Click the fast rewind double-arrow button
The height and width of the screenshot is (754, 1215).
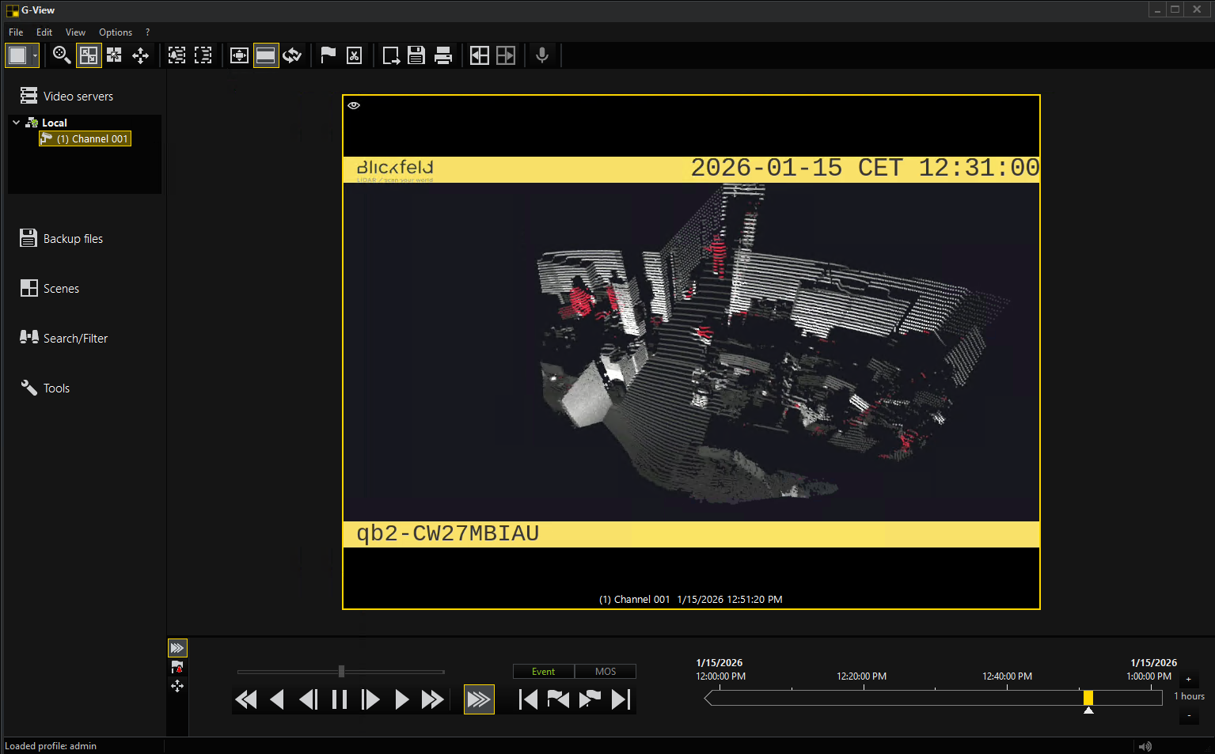tap(246, 699)
